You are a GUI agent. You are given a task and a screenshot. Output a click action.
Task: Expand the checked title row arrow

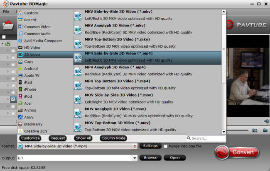click(8, 99)
